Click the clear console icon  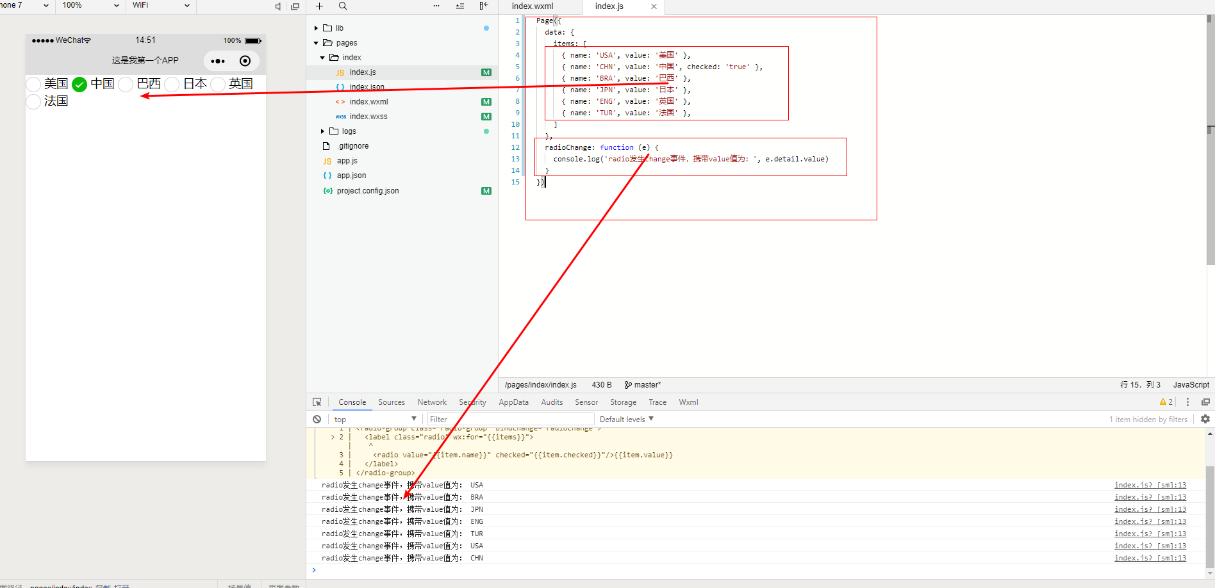pyautogui.click(x=317, y=420)
